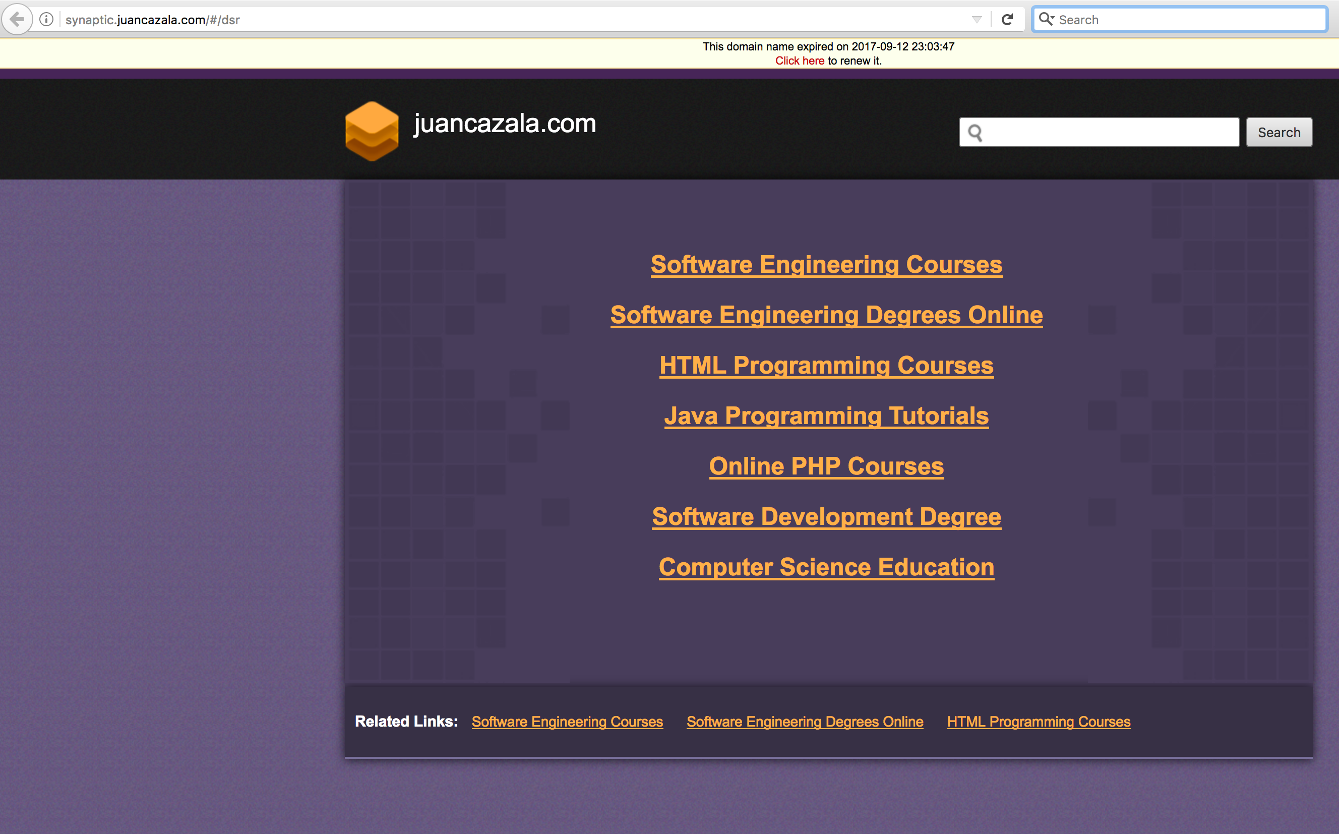Click the orange juancazala.com logo
This screenshot has width=1339, height=834.
coord(372,131)
